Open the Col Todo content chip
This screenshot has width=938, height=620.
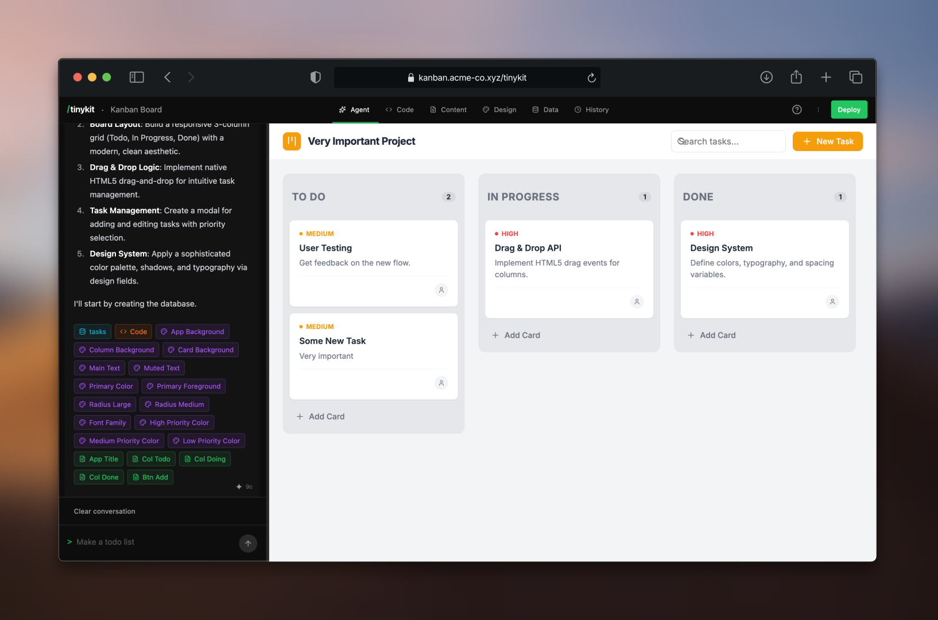point(151,459)
